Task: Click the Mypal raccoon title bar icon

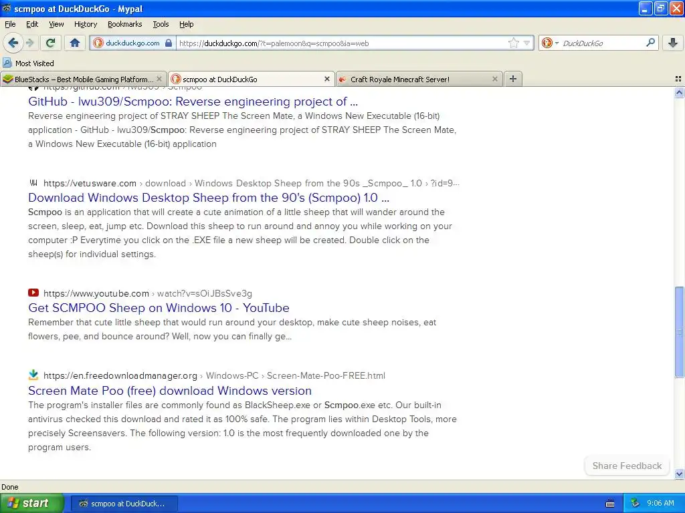Action: pyautogui.click(x=6, y=8)
